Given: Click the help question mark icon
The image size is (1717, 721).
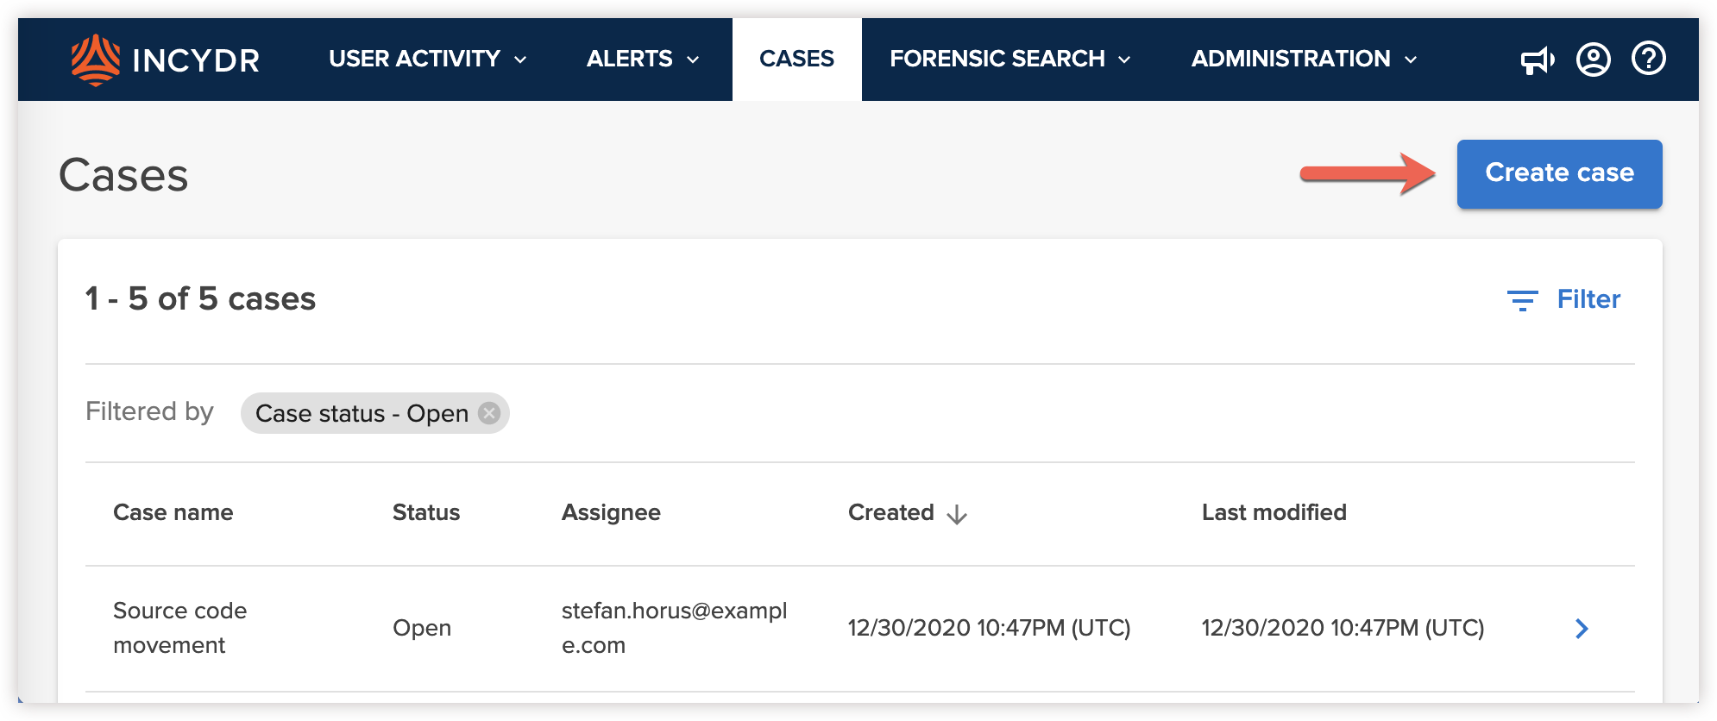Looking at the screenshot, I should (x=1648, y=59).
